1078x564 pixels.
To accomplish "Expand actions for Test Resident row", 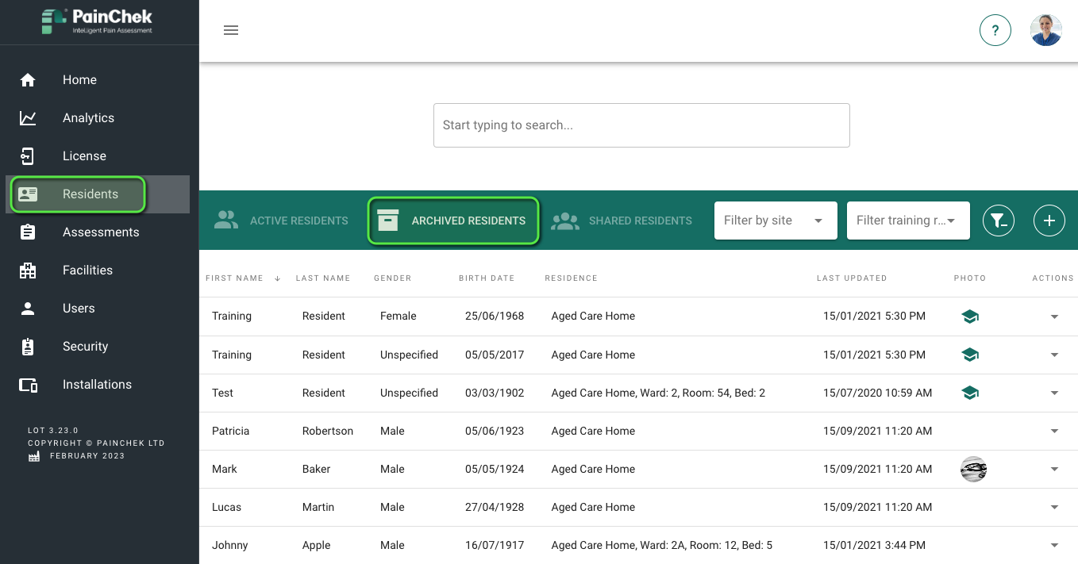I will pyautogui.click(x=1054, y=393).
